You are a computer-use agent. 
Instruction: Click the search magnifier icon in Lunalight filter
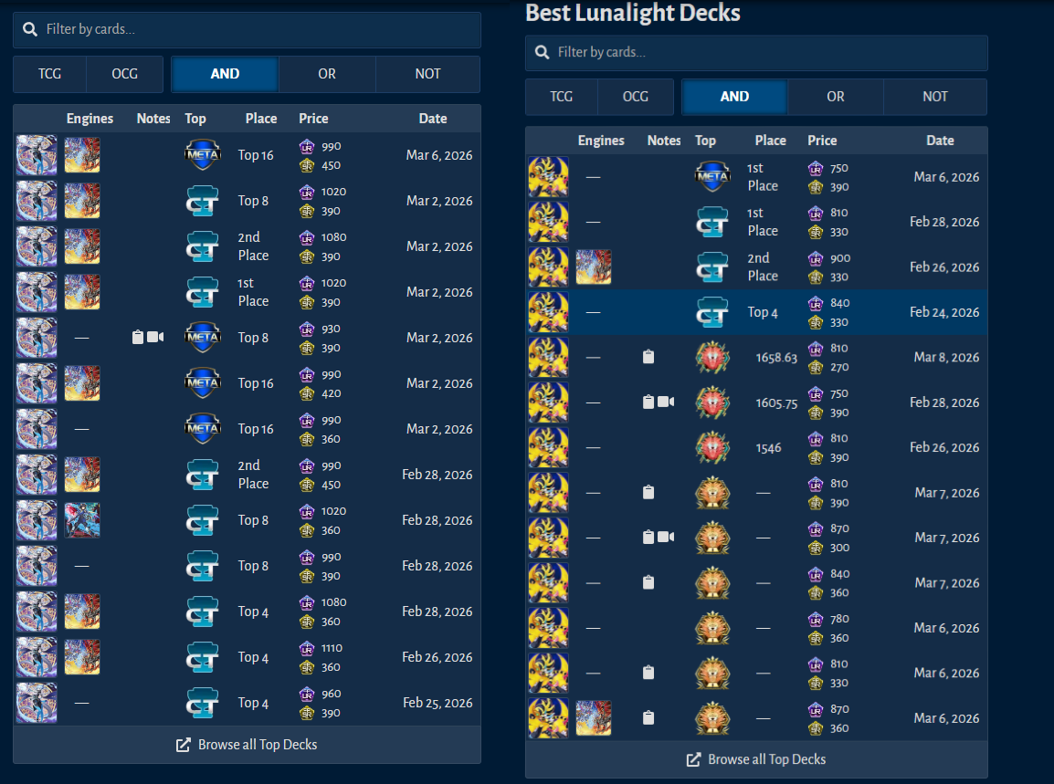(x=542, y=52)
